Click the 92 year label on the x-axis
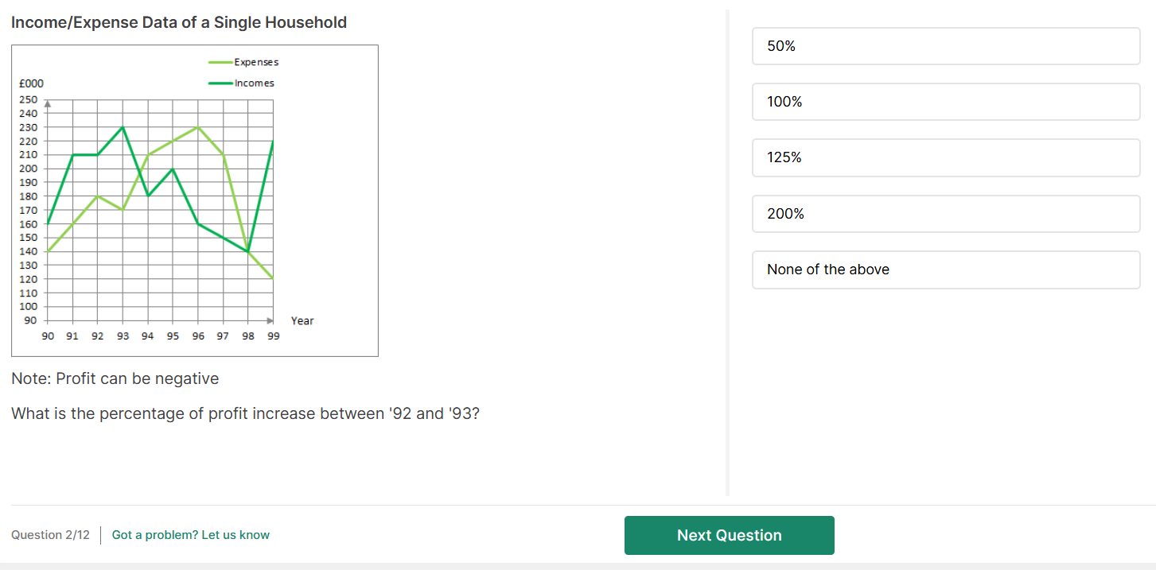The image size is (1156, 570). (x=97, y=336)
